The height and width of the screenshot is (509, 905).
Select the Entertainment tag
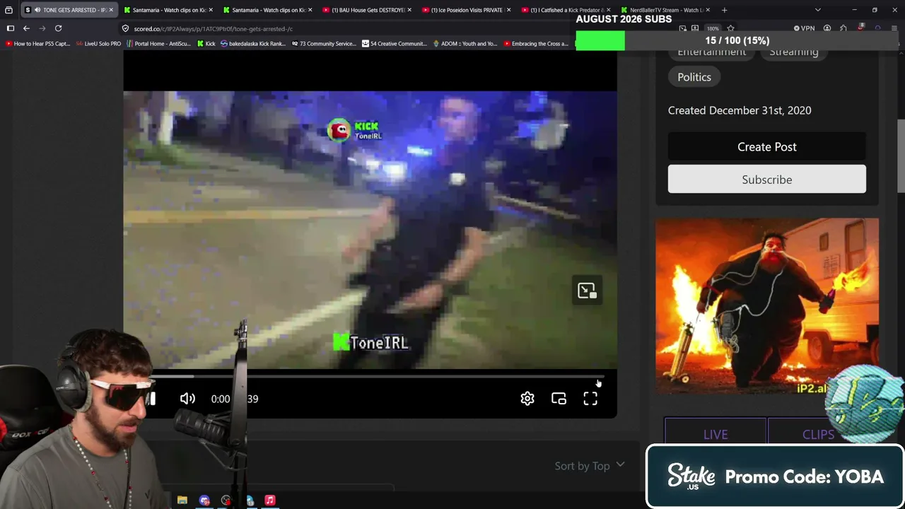point(711,54)
